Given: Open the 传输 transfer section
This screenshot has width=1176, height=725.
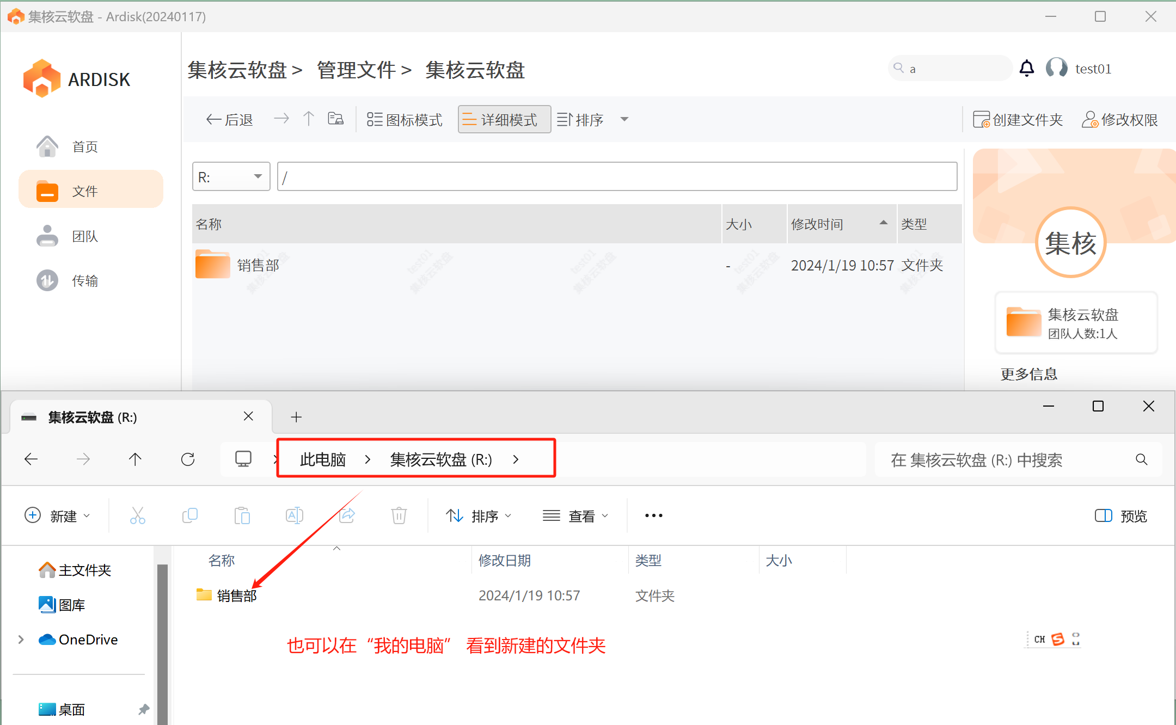Looking at the screenshot, I should point(85,281).
